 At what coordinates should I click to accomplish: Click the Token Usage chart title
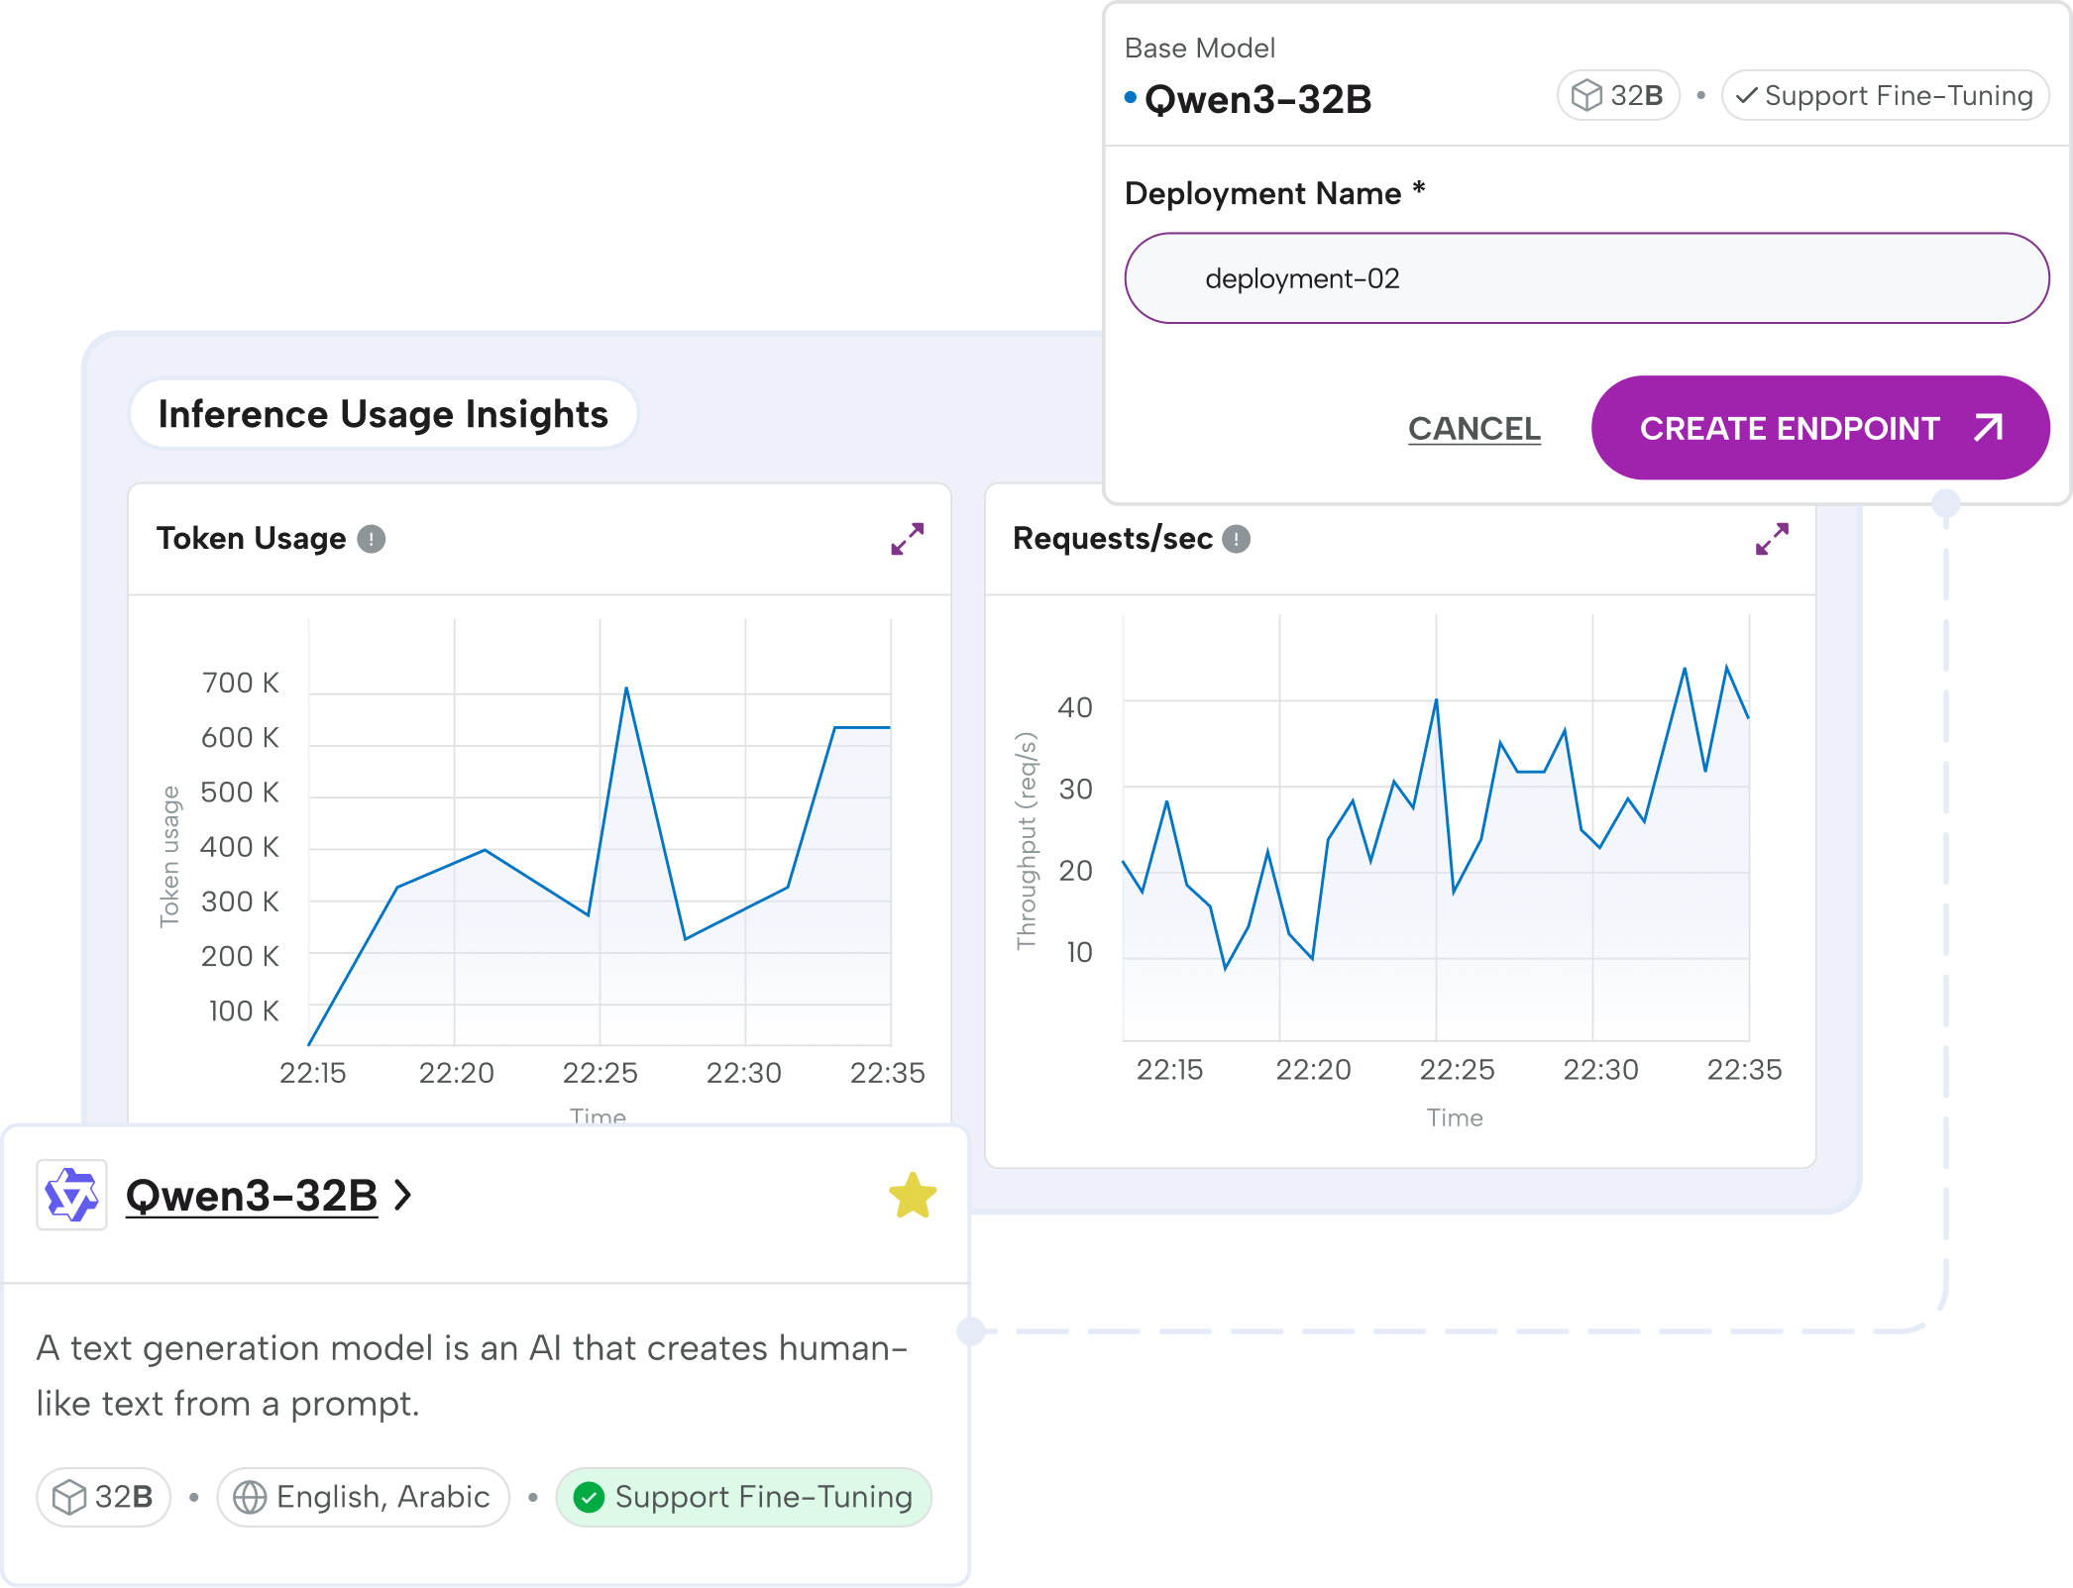click(252, 539)
